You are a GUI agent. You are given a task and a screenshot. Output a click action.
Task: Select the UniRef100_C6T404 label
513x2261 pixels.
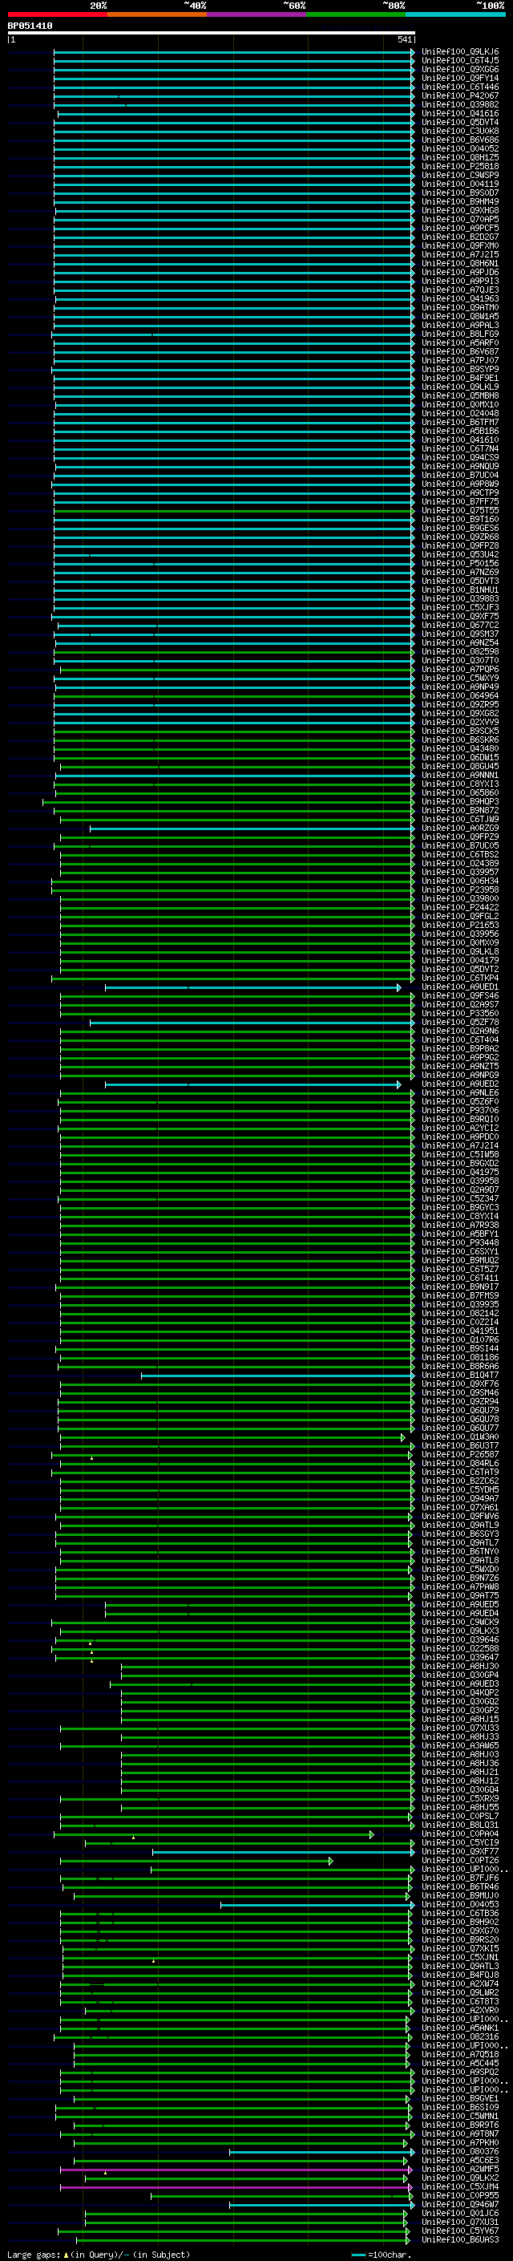click(460, 1040)
